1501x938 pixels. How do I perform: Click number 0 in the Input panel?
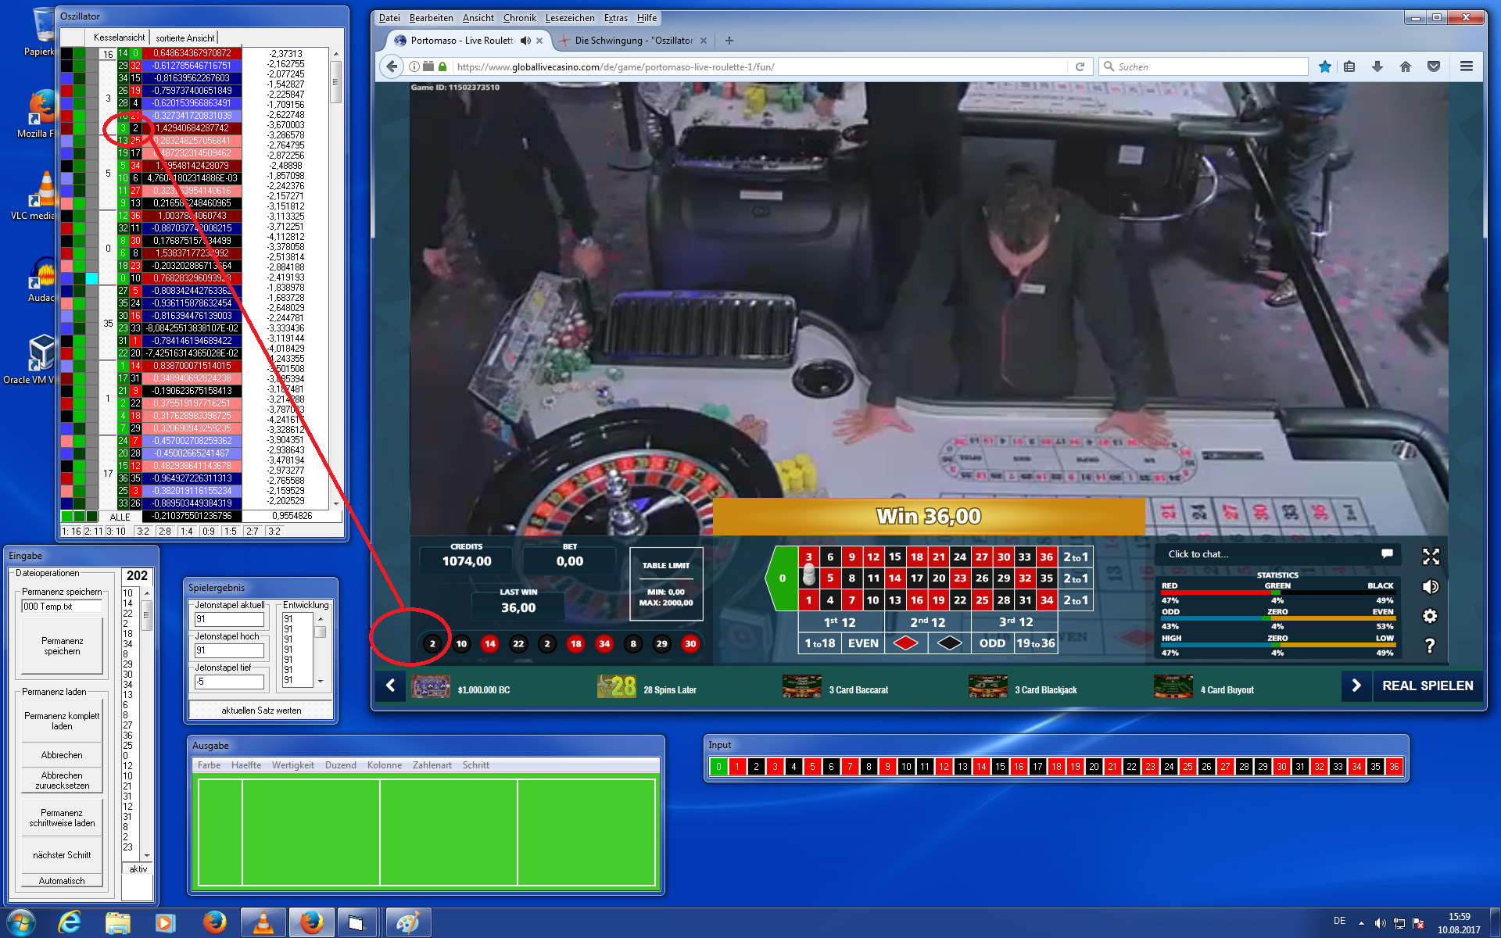[x=718, y=766]
